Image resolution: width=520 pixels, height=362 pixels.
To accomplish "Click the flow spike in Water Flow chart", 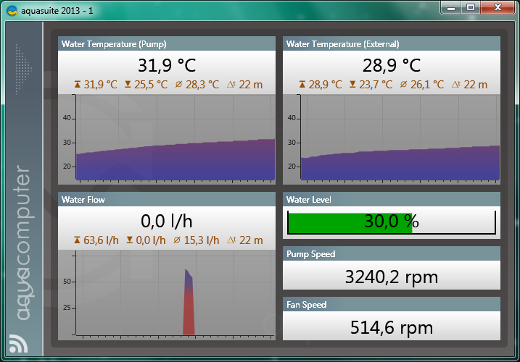I will click(189, 302).
